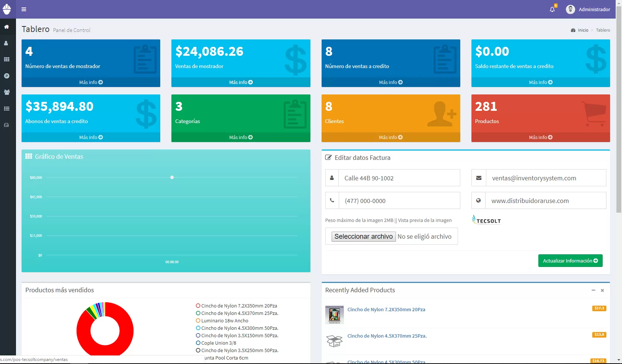Click Más info under Productos
622x364 pixels.
click(x=540, y=137)
